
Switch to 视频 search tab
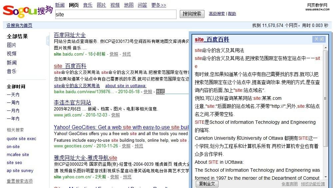pos(115,5)
